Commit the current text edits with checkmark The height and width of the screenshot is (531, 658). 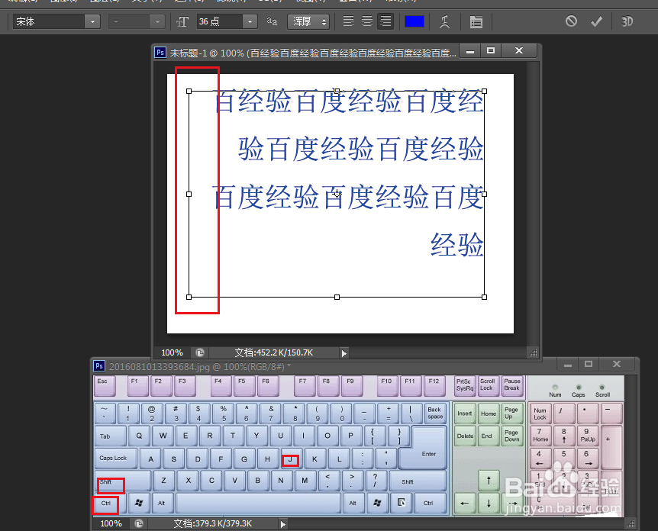pos(596,21)
